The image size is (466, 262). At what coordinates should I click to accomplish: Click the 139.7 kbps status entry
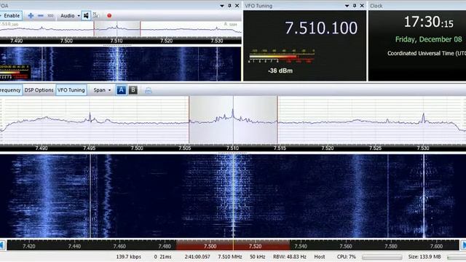pyautogui.click(x=129, y=257)
